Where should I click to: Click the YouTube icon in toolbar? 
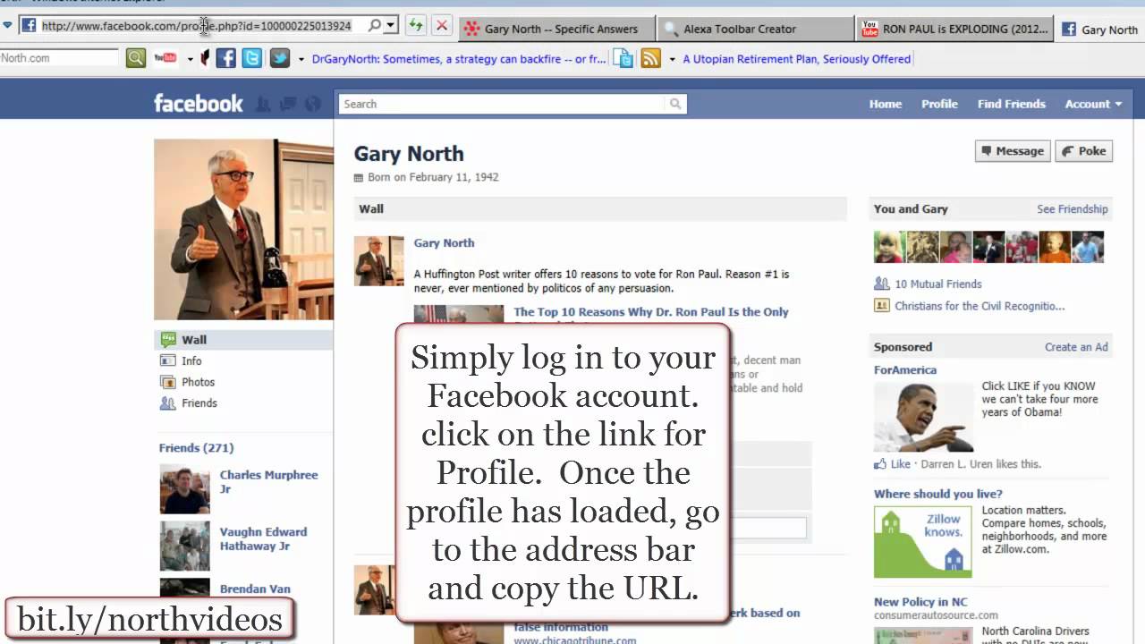coord(165,58)
